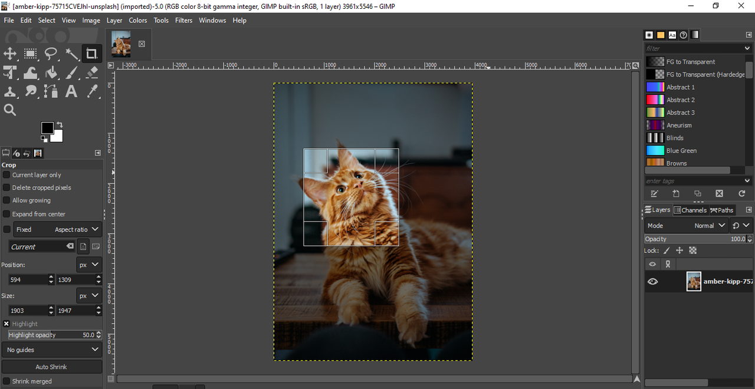
Task: Close the image tab with X button
Action: 142,44
